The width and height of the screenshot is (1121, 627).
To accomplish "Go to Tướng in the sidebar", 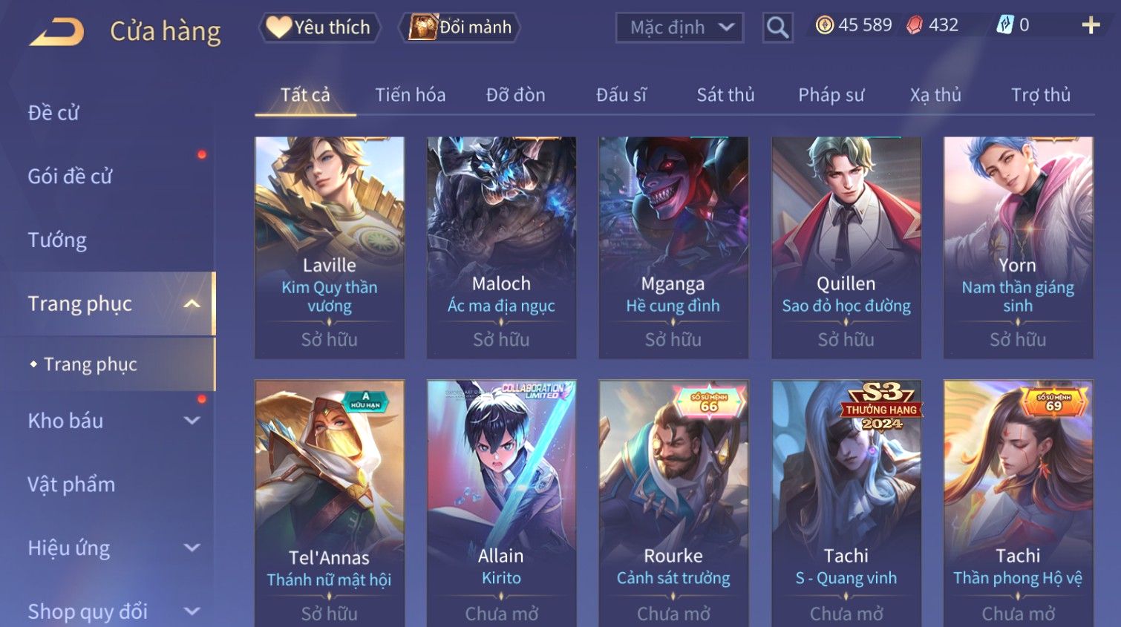I will [57, 240].
